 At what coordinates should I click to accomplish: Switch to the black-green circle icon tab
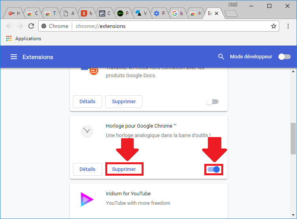coord(123,13)
